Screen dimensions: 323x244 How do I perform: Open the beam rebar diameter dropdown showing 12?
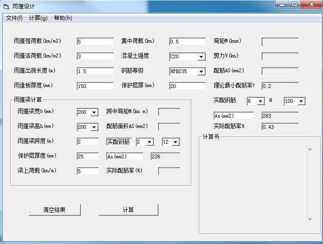(x=176, y=142)
